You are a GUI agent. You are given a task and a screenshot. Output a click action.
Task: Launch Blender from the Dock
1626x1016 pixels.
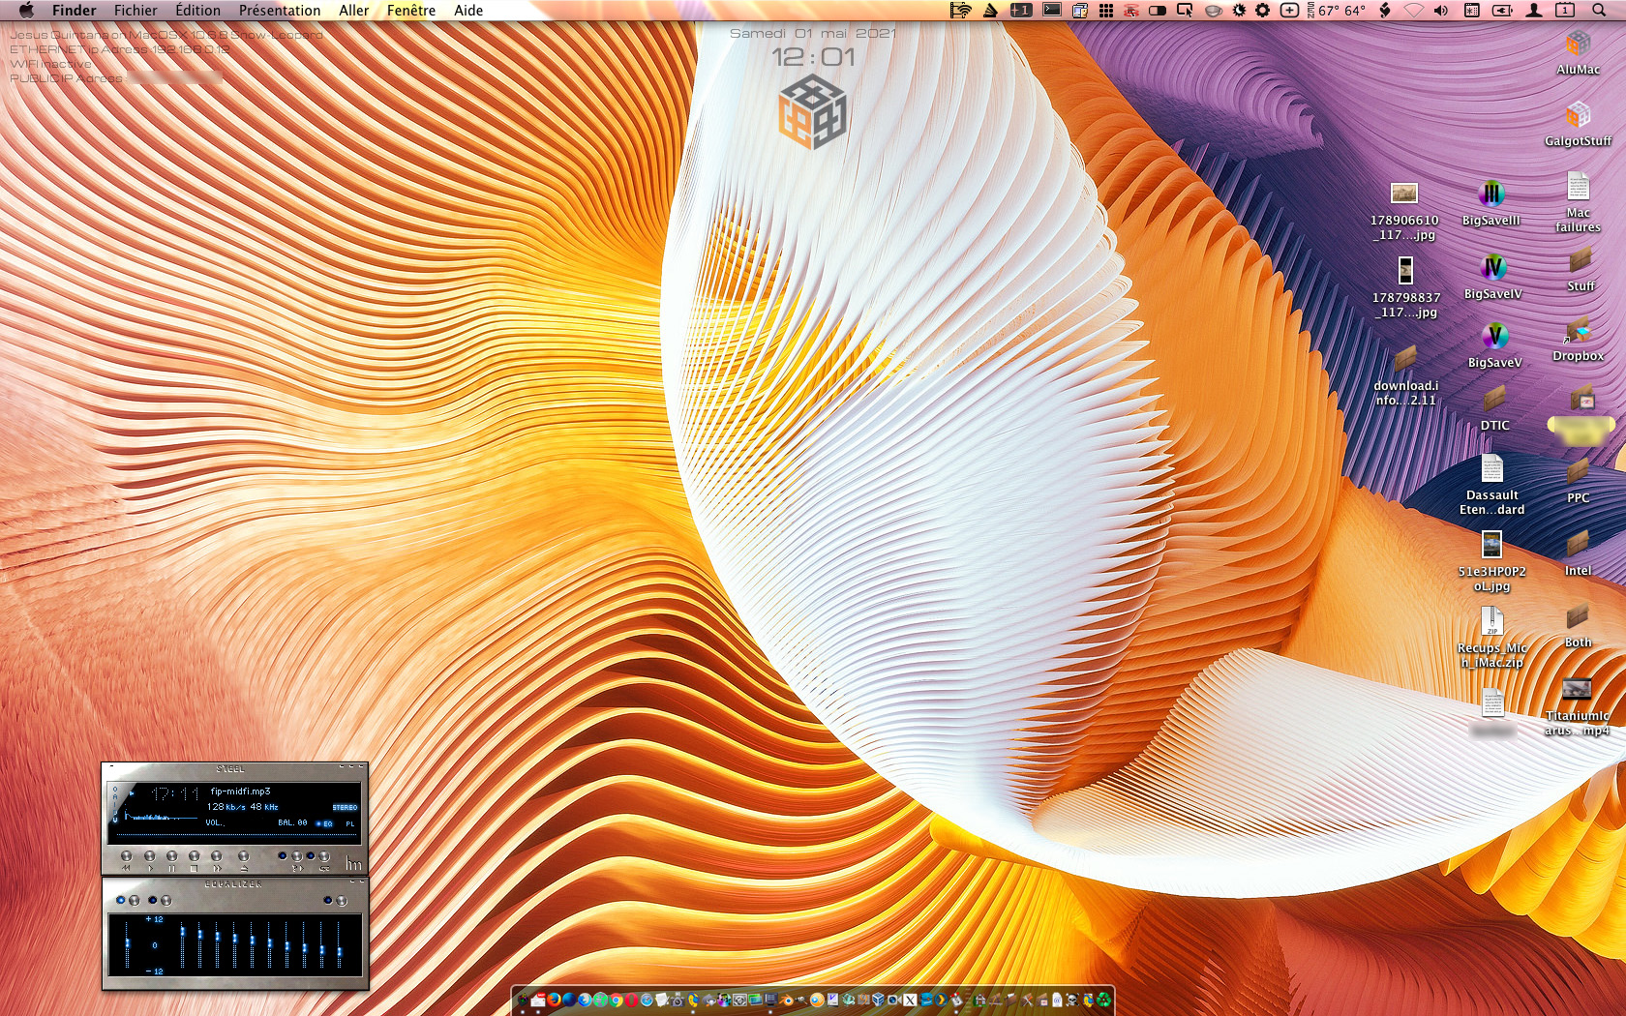[x=786, y=1000]
